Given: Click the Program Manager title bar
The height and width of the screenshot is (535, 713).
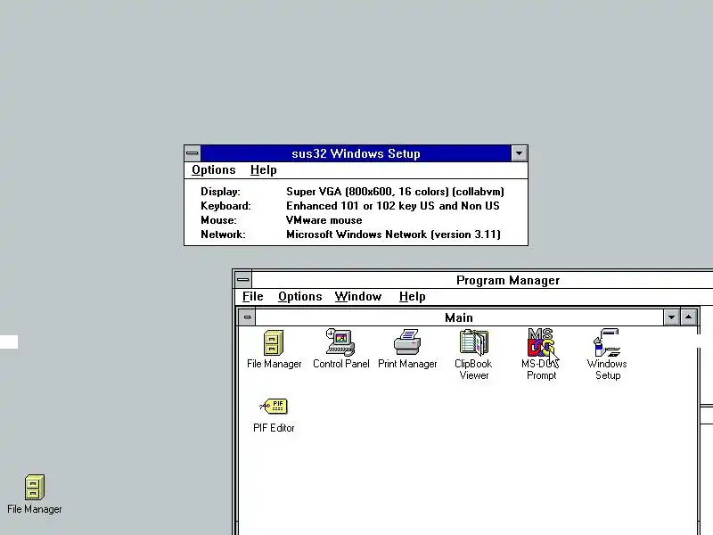Looking at the screenshot, I should [482, 280].
